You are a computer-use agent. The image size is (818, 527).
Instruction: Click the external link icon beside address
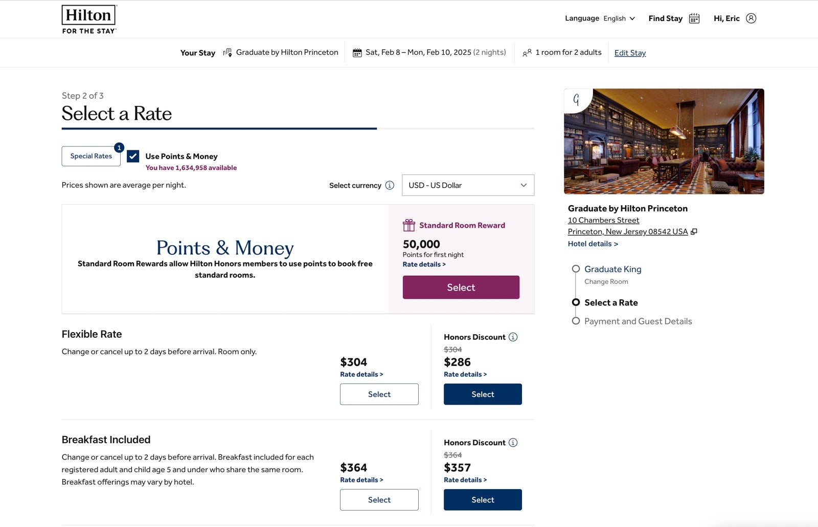694,232
